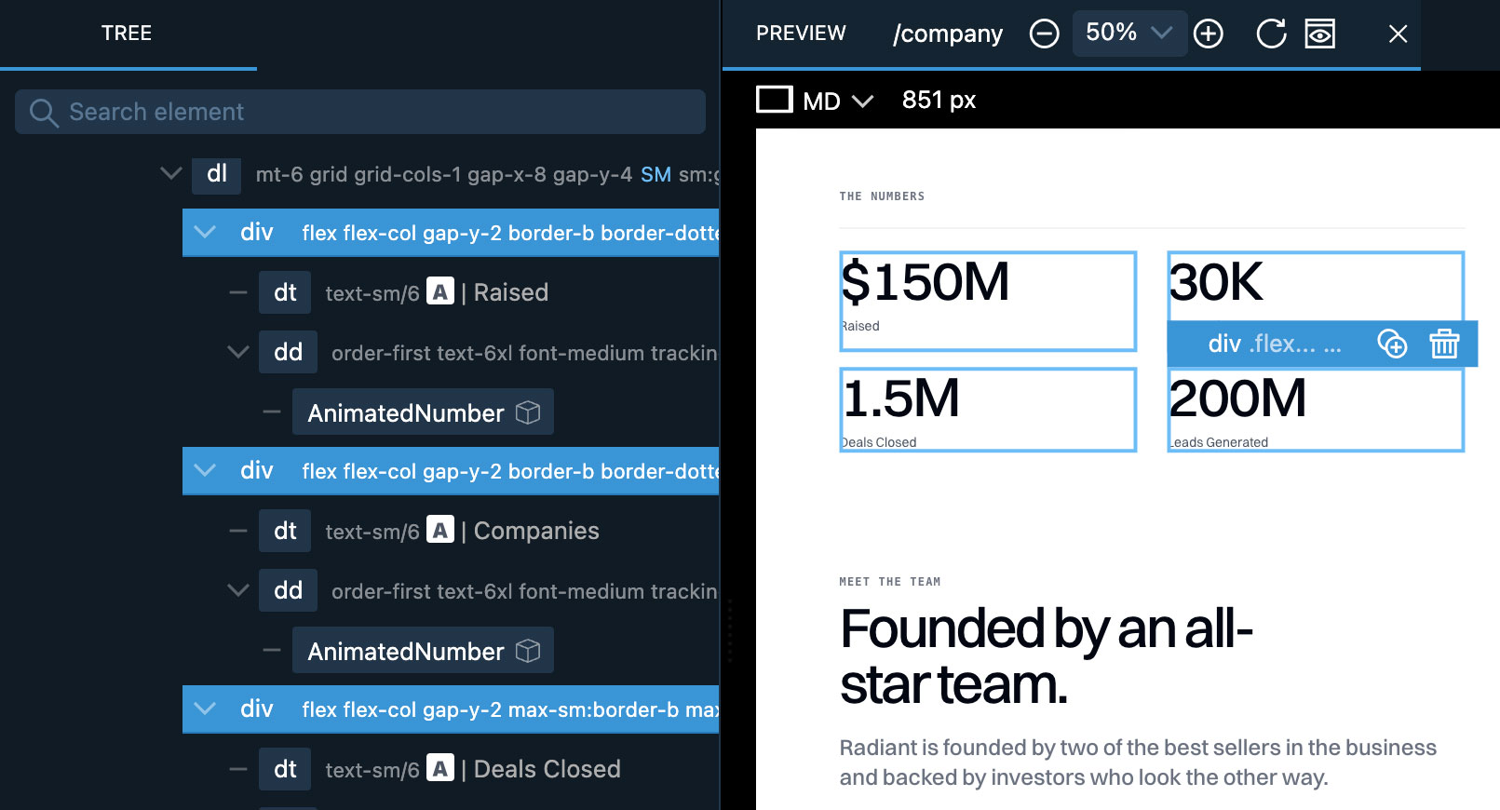Delete the selected div with trash icon

(1444, 344)
